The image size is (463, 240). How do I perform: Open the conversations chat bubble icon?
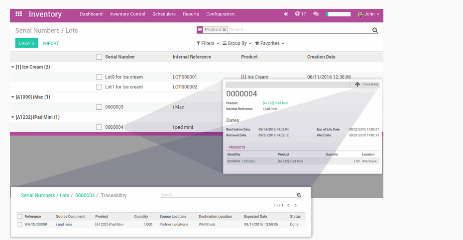(x=316, y=14)
